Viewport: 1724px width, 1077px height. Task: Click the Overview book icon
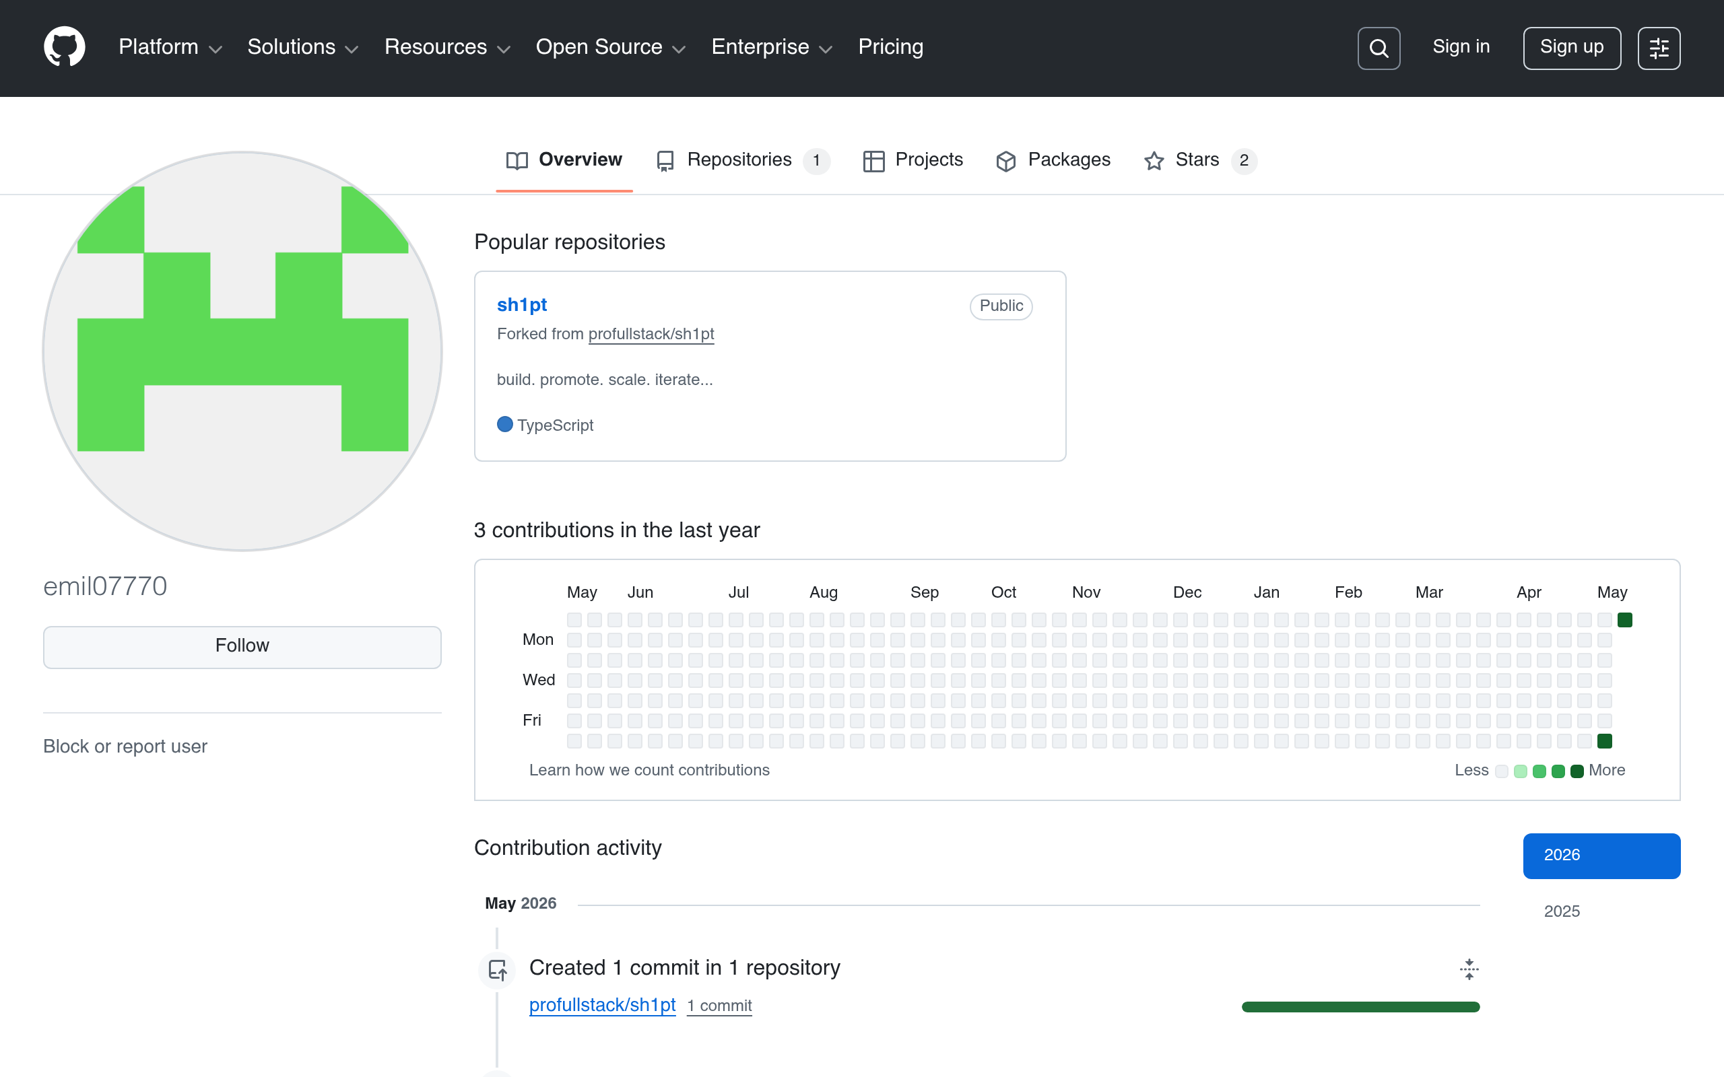coord(517,161)
